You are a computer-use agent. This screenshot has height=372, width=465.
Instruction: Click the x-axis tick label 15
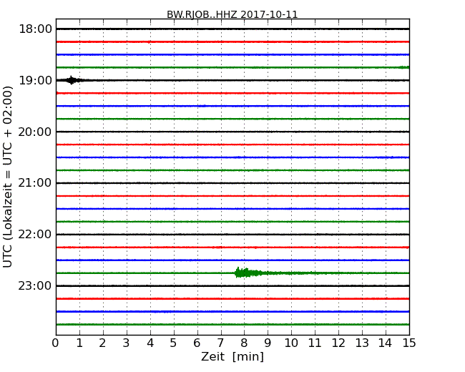point(409,343)
